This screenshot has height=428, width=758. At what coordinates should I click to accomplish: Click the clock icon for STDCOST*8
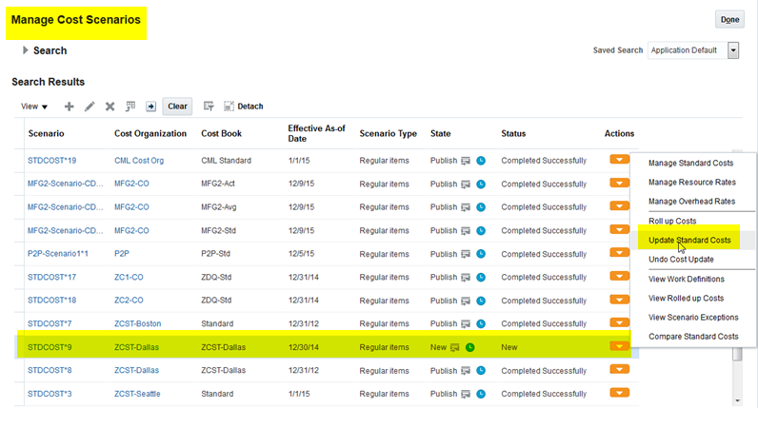pyautogui.click(x=481, y=371)
